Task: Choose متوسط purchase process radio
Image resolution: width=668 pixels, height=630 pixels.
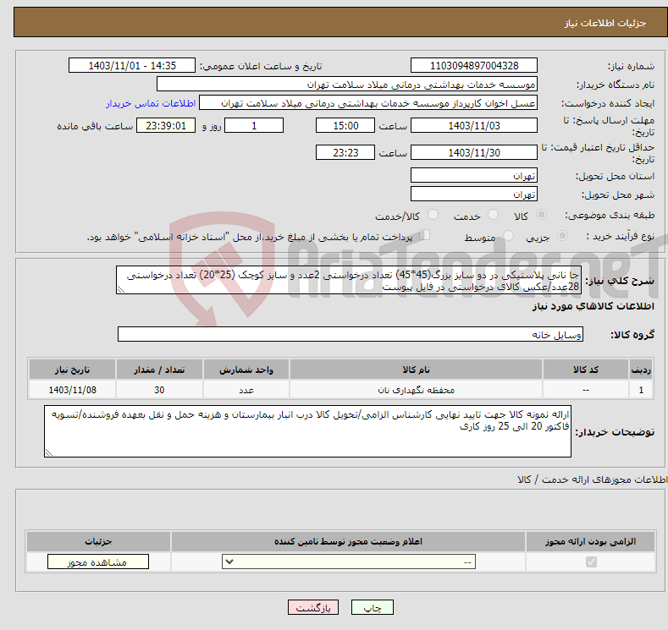Action: [509, 237]
